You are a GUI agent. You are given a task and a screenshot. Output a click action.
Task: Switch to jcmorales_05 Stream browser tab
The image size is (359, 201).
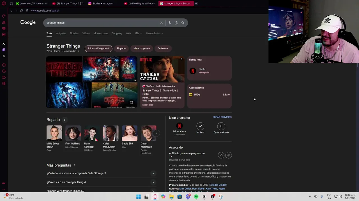point(32,3)
